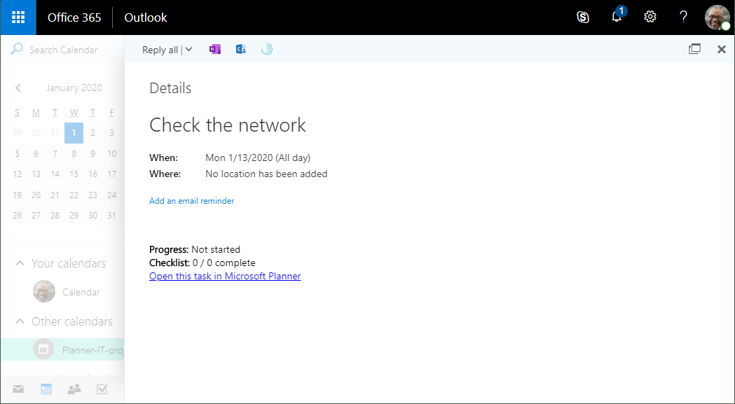Select December 29 in the mini calendar
The height and width of the screenshot is (404, 735).
(x=18, y=133)
